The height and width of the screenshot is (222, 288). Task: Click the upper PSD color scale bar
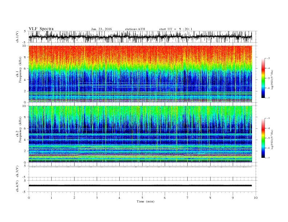(x=263, y=78)
